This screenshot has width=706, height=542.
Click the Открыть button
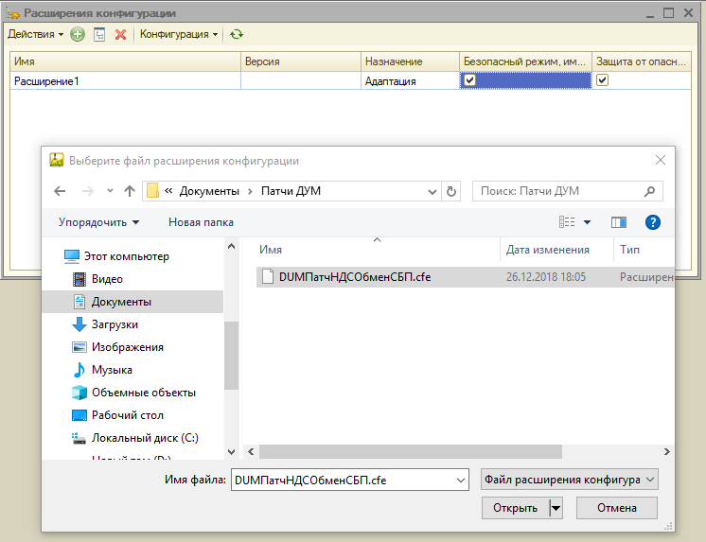pyautogui.click(x=515, y=508)
